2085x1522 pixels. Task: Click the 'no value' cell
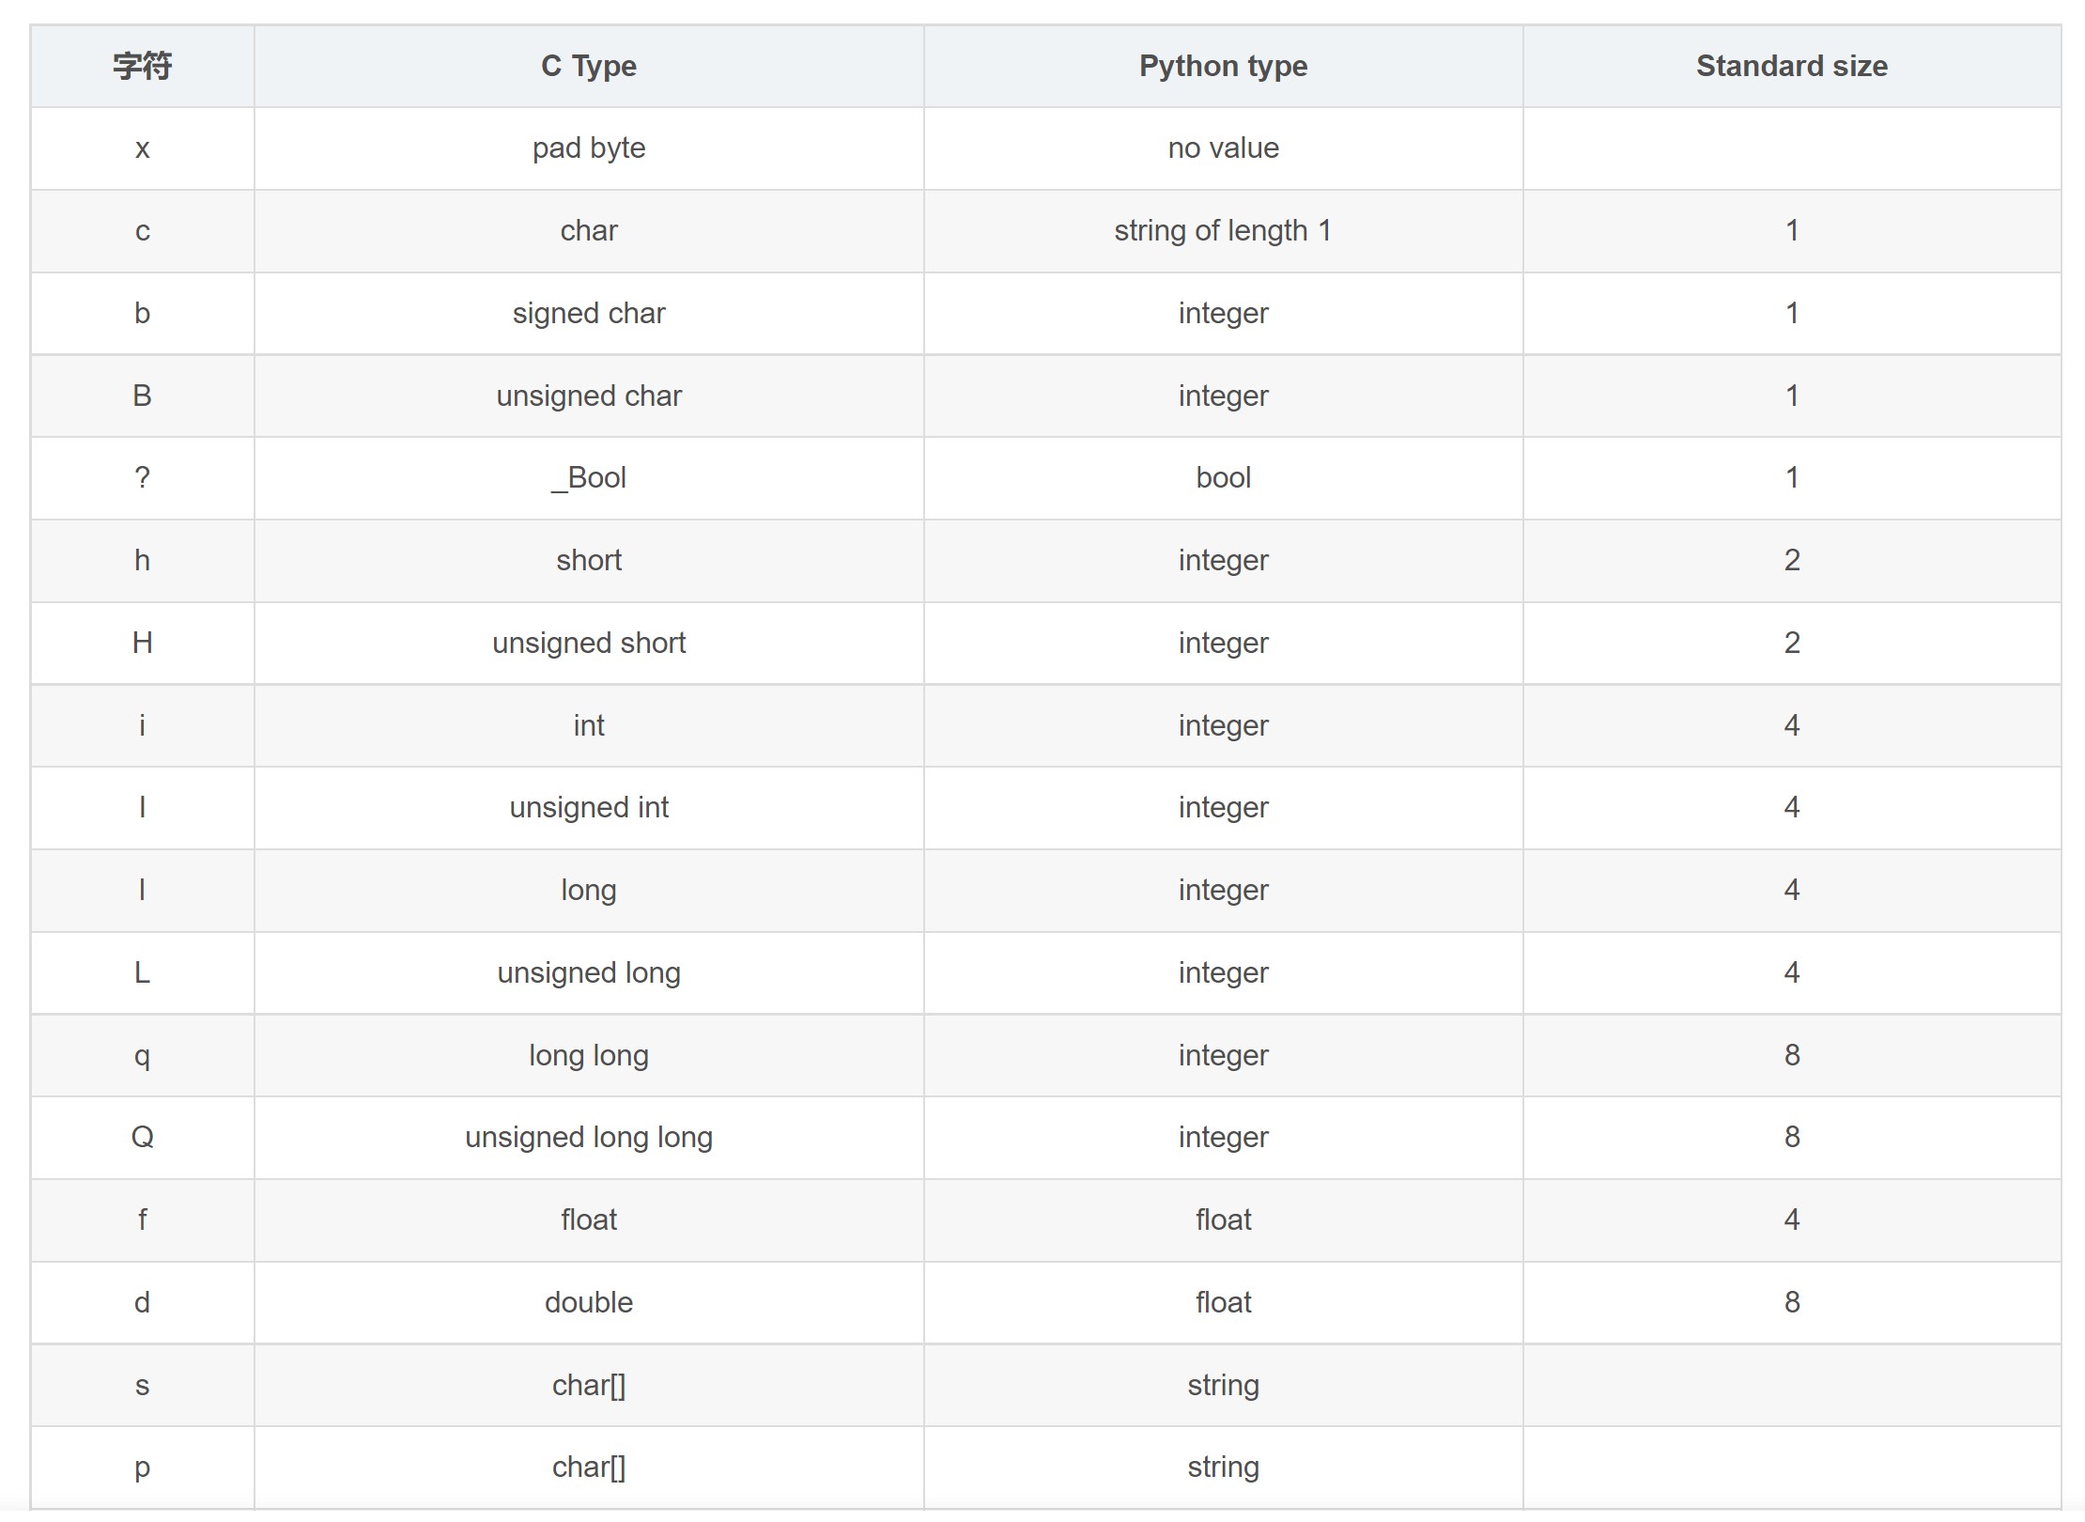coord(1223,148)
